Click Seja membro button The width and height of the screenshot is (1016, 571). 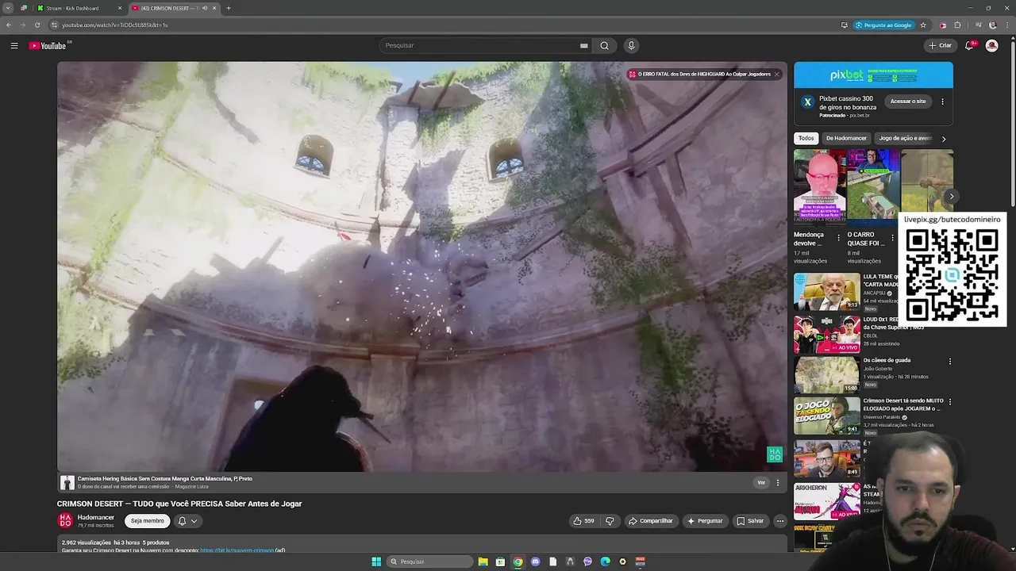click(x=148, y=521)
